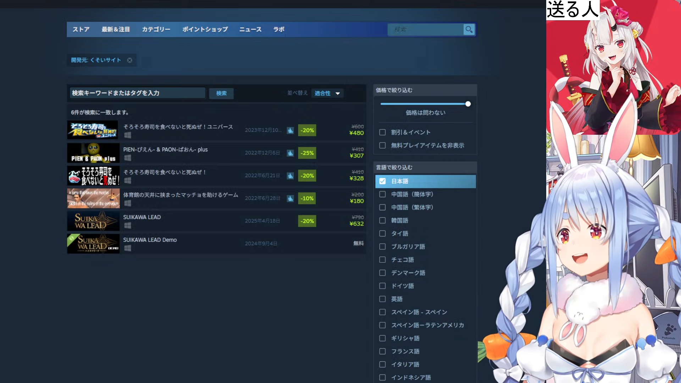
Task: Click -25% discount badge
Action: pos(307,153)
